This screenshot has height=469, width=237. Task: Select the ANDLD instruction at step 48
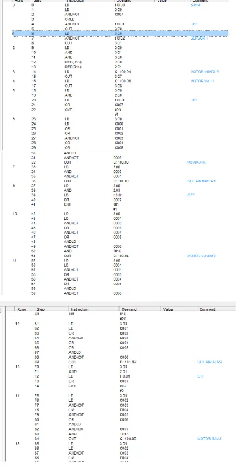[x=70, y=242]
